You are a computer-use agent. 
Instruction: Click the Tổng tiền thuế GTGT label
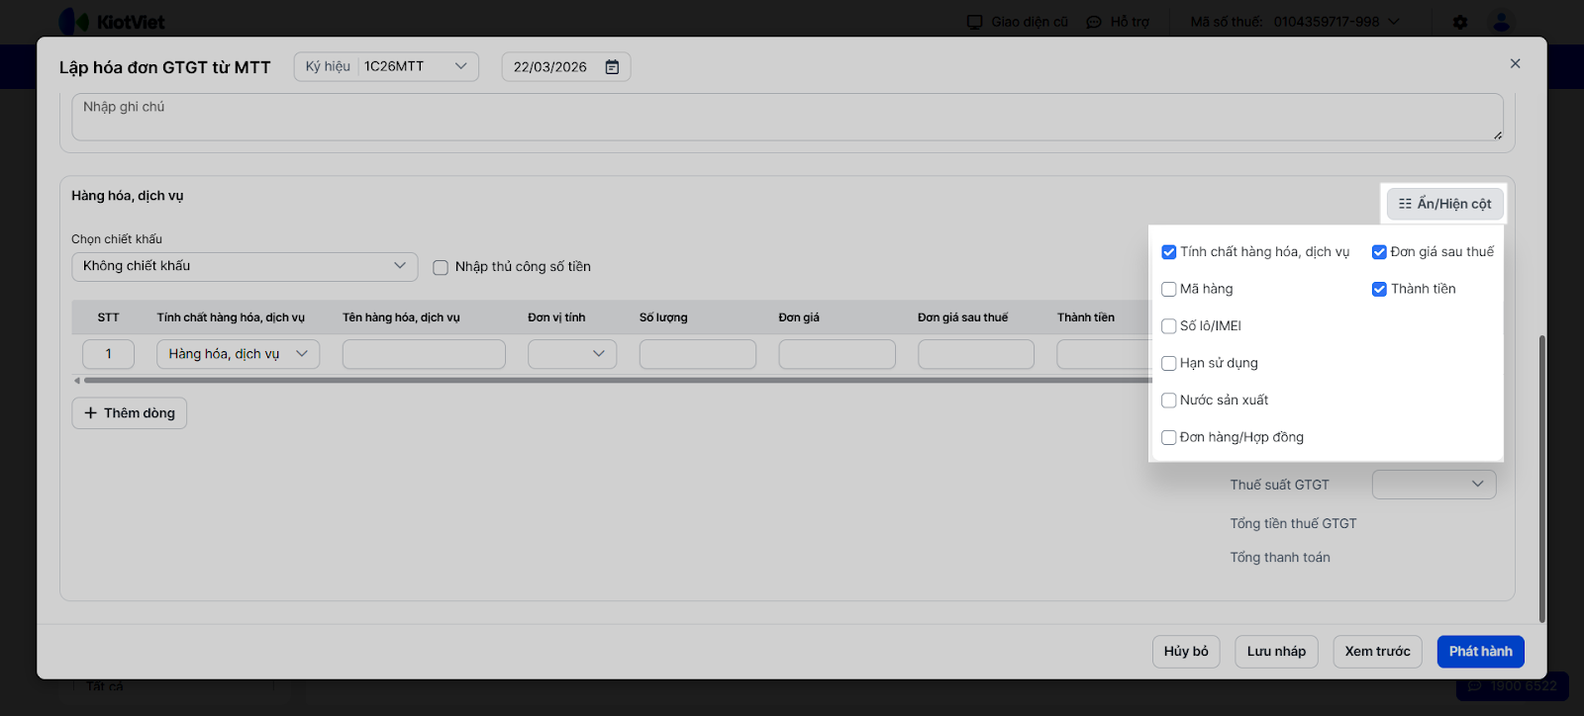click(x=1293, y=524)
